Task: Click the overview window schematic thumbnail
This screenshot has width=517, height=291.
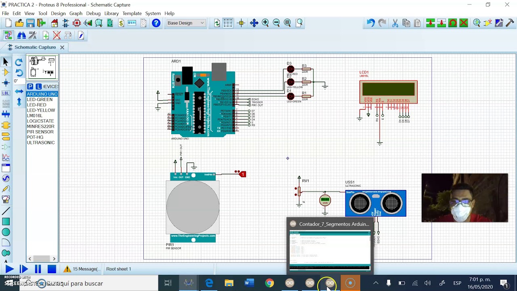Action: [x=42, y=67]
